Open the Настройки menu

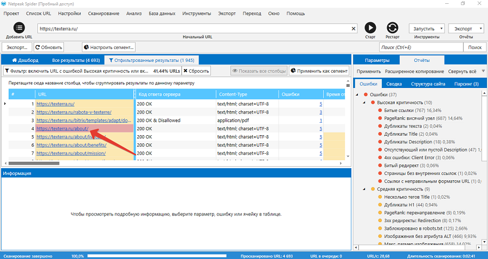[x=69, y=14]
